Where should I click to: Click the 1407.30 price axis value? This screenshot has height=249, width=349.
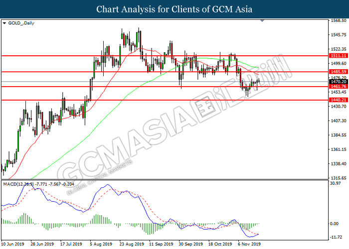(339, 121)
